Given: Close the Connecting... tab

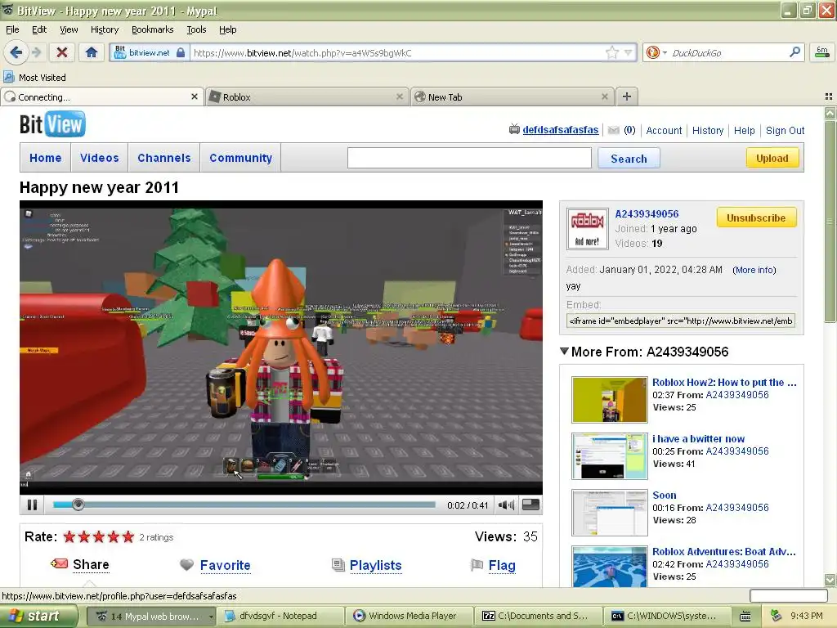Looking at the screenshot, I should click(x=195, y=96).
